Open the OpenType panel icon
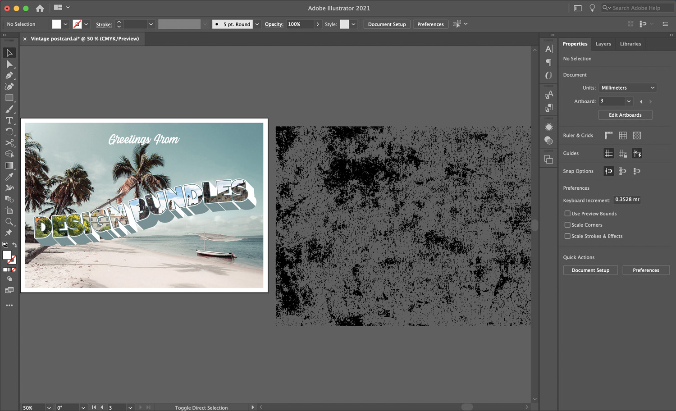This screenshot has width=676, height=411. click(548, 76)
